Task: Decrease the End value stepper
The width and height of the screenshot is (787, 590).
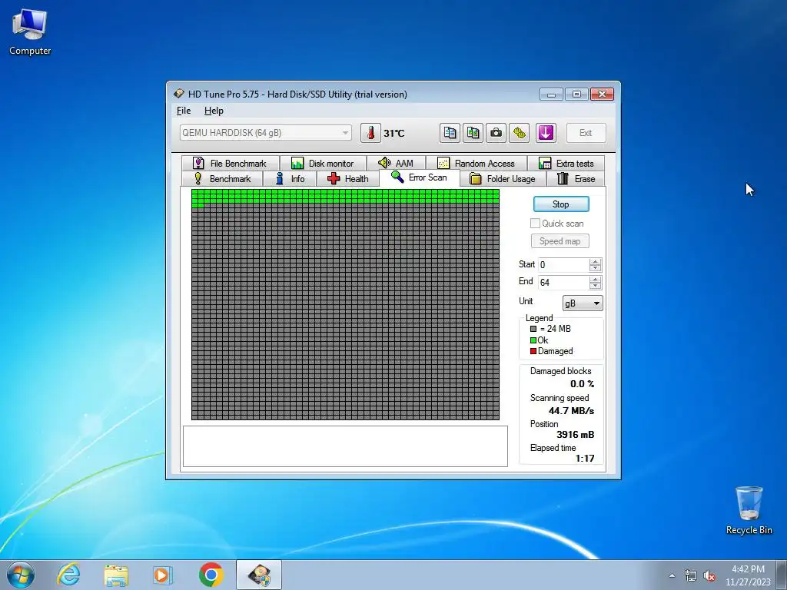Action: pyautogui.click(x=596, y=286)
